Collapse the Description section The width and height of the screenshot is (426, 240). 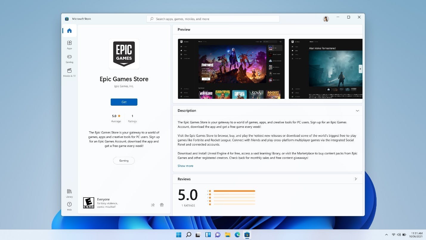click(x=357, y=110)
